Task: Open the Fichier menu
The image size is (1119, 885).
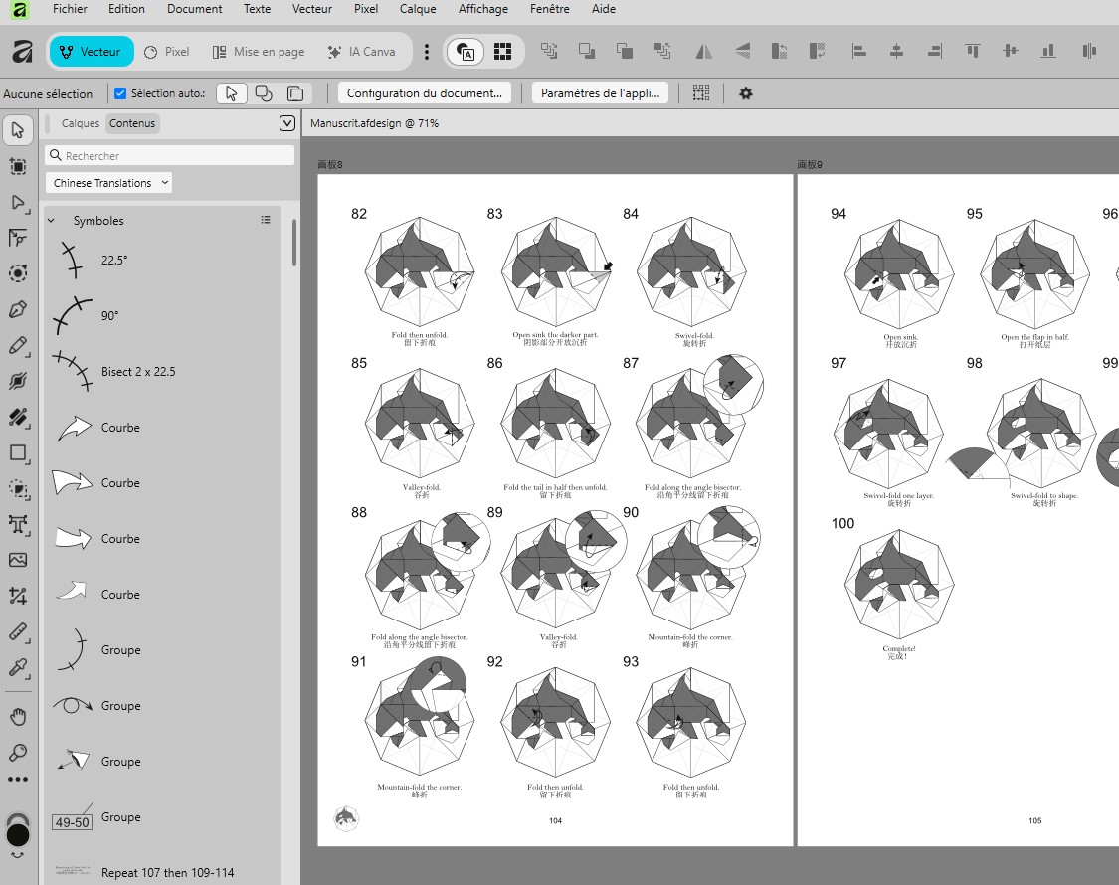Action: coord(70,9)
